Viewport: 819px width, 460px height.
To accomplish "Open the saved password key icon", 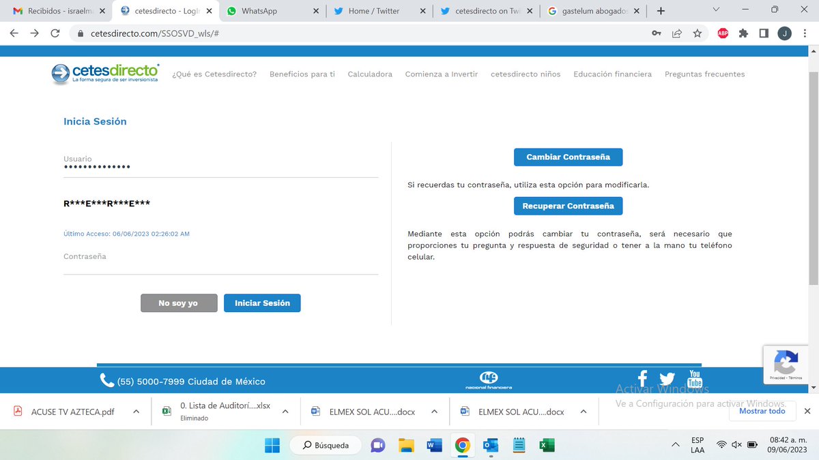I will [657, 33].
